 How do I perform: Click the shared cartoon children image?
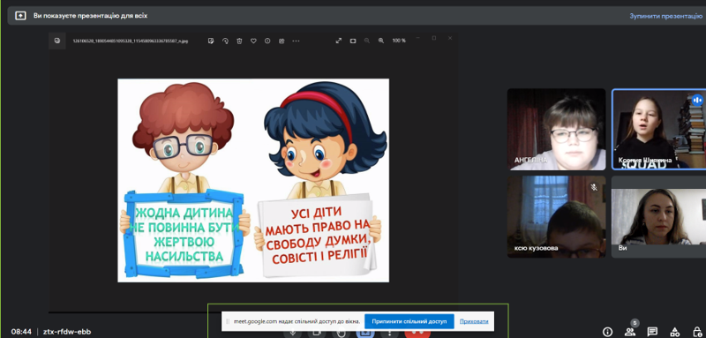[253, 181]
